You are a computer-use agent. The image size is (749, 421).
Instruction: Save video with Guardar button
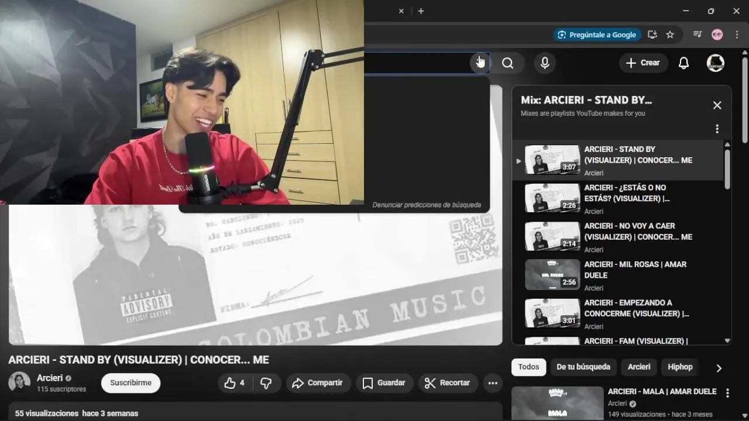pyautogui.click(x=384, y=383)
